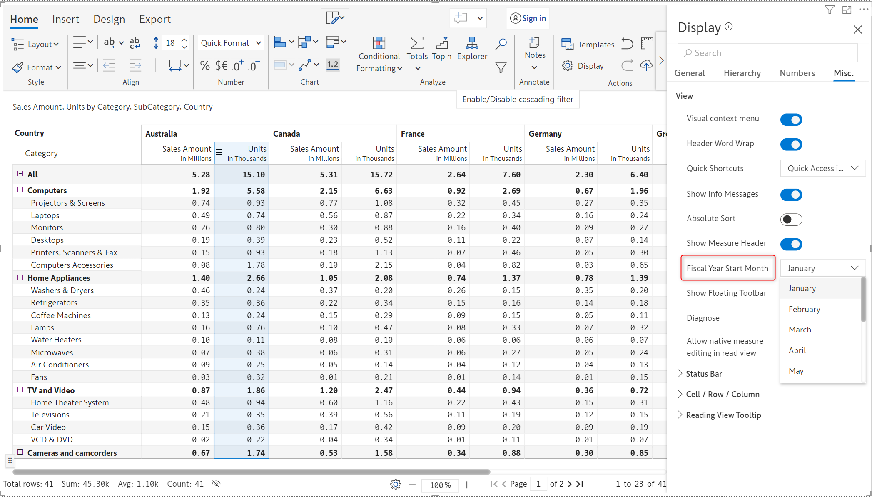Open the Notes annotate icon
This screenshot has width=872, height=497.
point(534,43)
